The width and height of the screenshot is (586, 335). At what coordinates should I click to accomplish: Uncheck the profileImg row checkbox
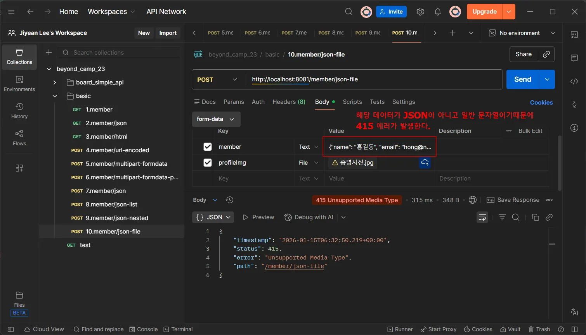click(208, 163)
